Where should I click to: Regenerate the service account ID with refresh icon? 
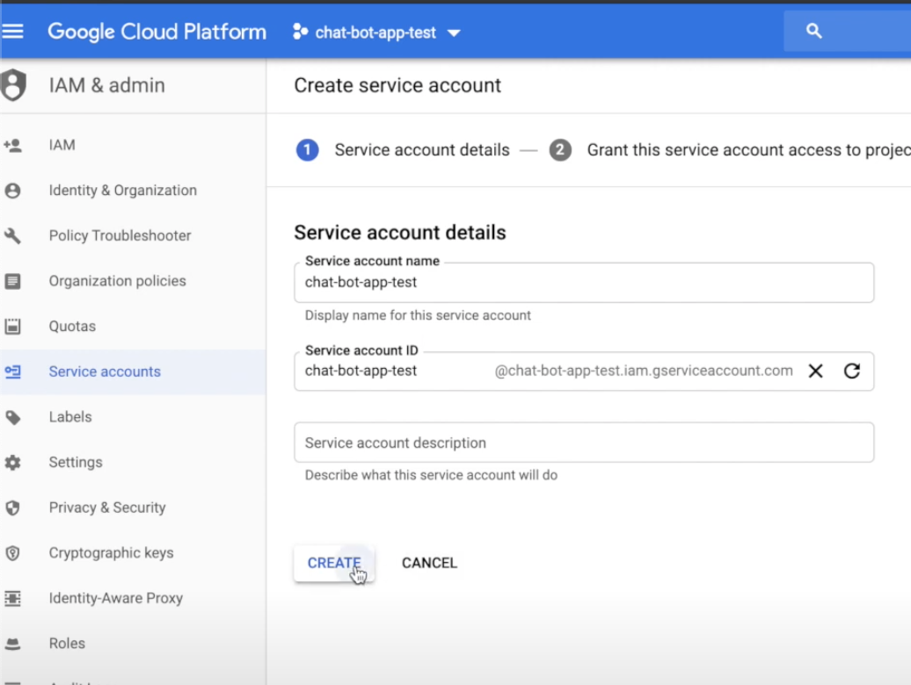tap(852, 371)
